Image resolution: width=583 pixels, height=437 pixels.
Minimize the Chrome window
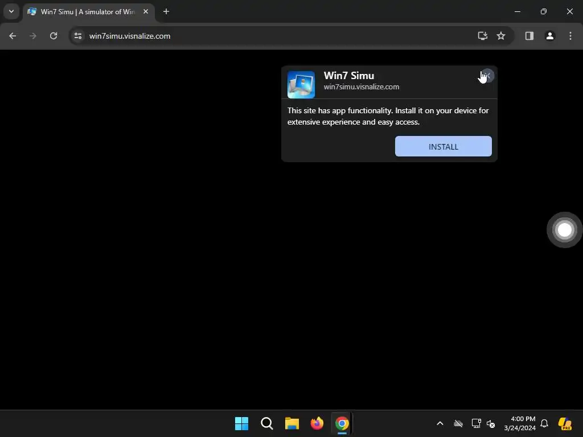[x=517, y=11]
